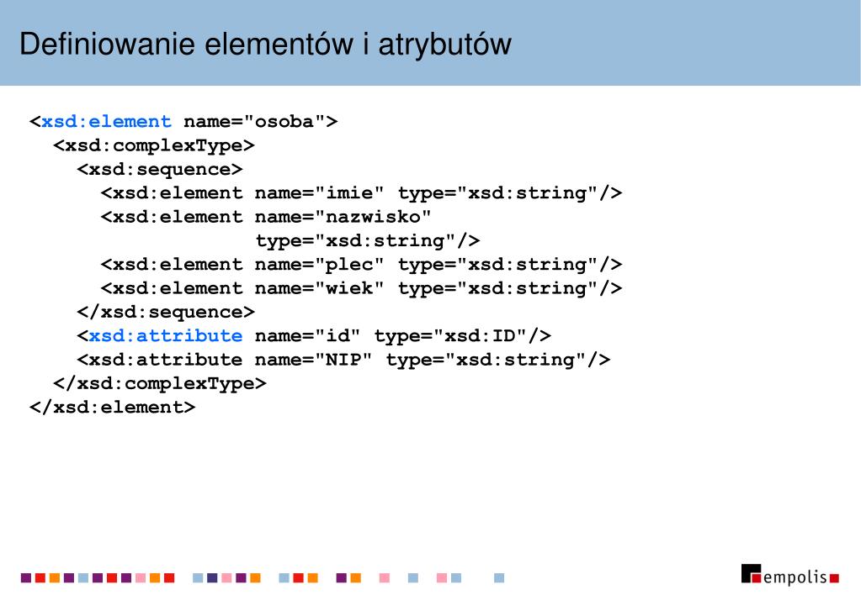Click the opening "<xsd:complexType>" line

coord(154,145)
